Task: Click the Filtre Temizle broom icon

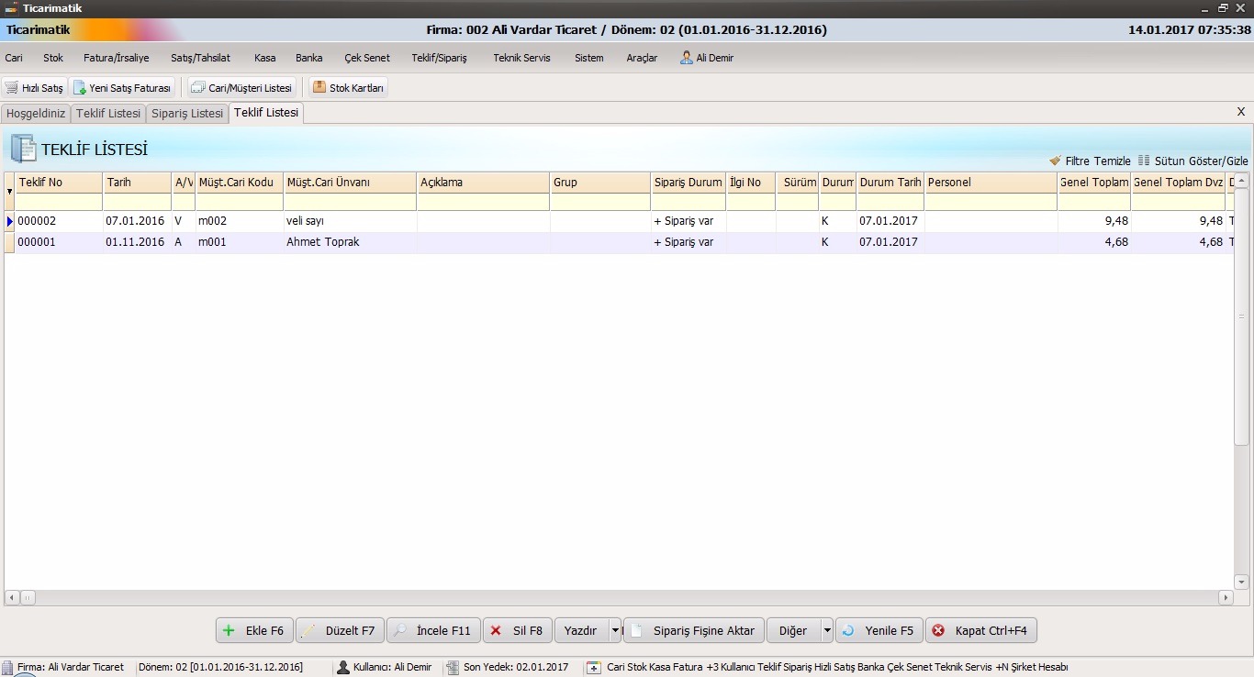Action: pyautogui.click(x=1055, y=161)
